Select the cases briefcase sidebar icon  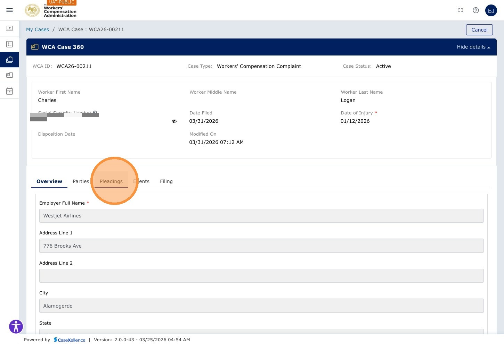[10, 60]
